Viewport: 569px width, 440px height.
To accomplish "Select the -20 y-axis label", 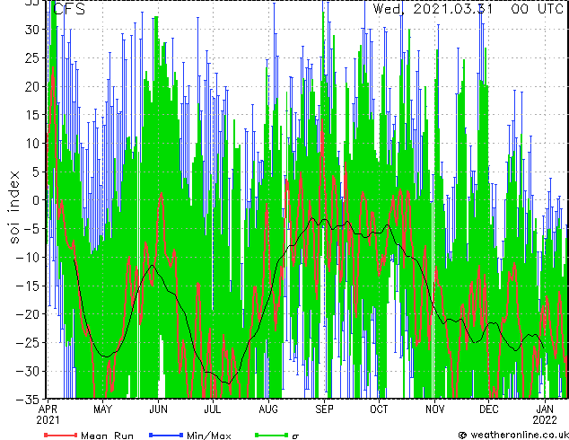I will [27, 314].
